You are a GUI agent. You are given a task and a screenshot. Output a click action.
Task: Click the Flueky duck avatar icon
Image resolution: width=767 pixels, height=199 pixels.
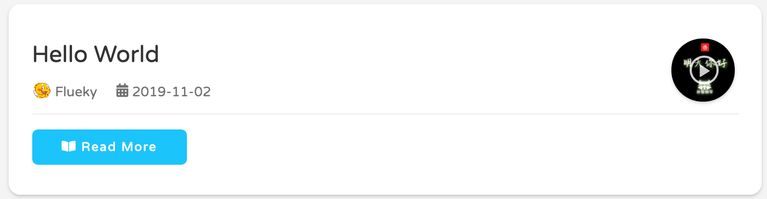coord(42,91)
